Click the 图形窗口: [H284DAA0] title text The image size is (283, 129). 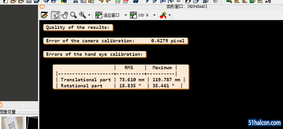[187, 7]
